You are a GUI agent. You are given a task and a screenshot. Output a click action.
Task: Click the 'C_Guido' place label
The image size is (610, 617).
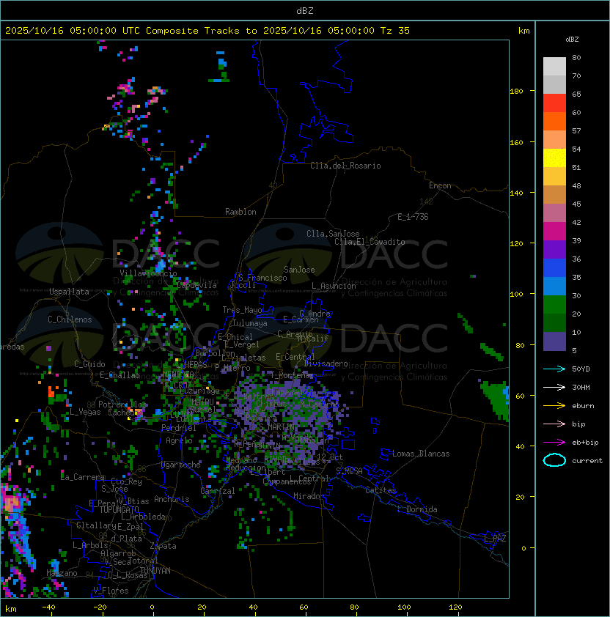[x=89, y=364]
